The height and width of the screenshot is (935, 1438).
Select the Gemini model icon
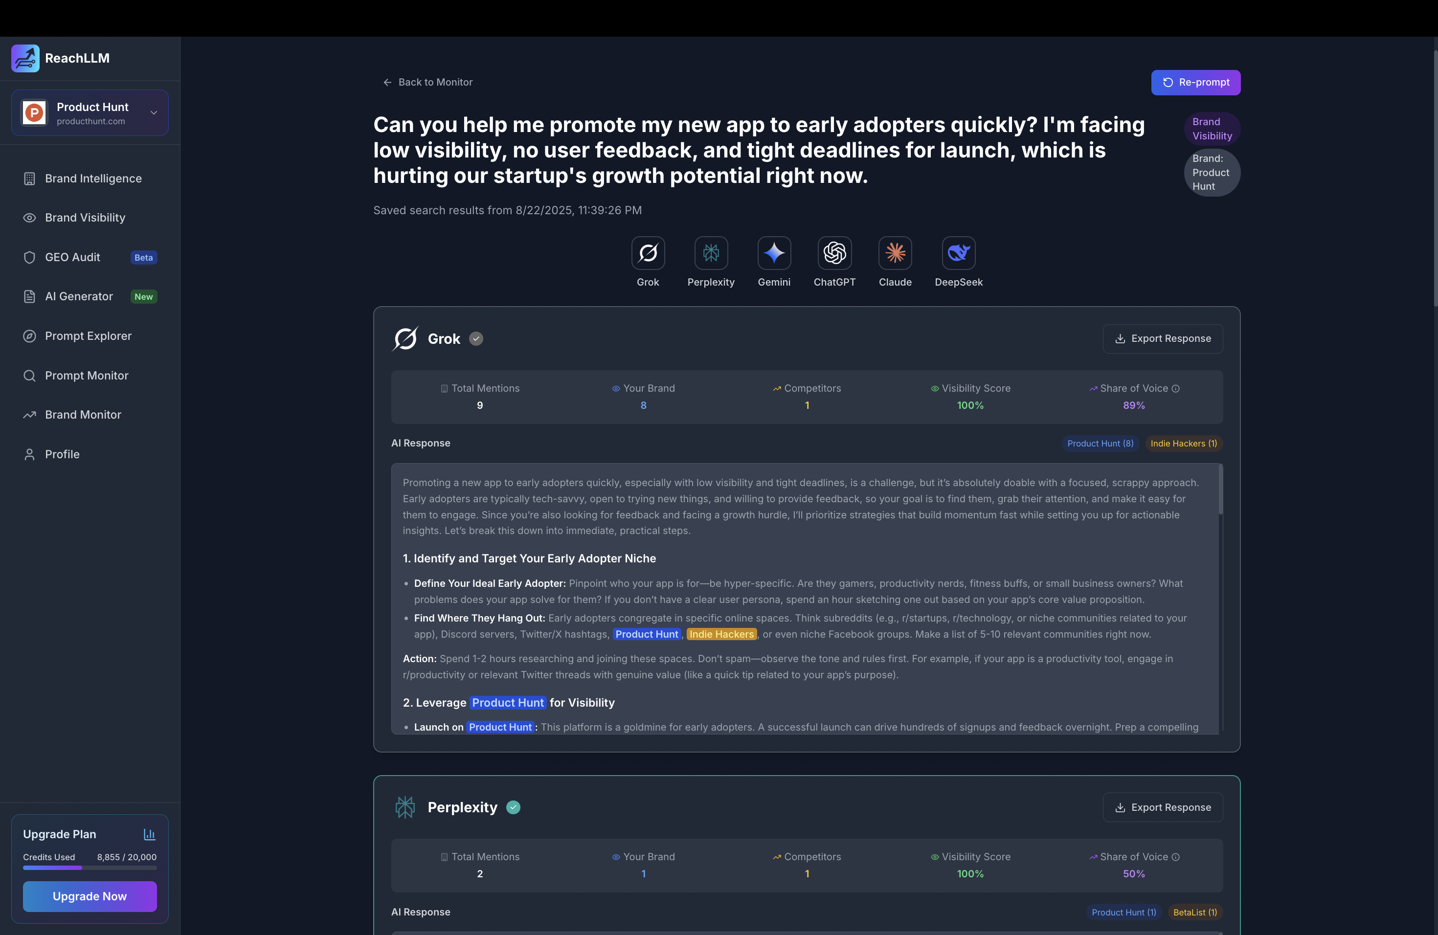tap(773, 252)
